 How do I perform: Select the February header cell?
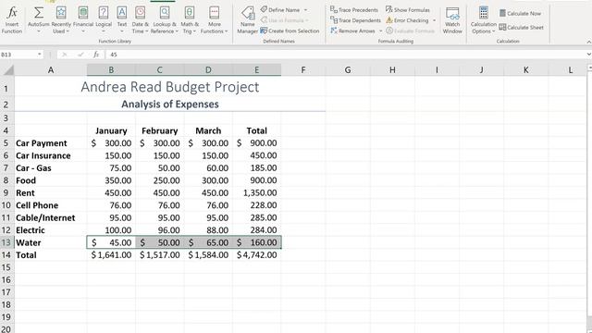point(160,130)
